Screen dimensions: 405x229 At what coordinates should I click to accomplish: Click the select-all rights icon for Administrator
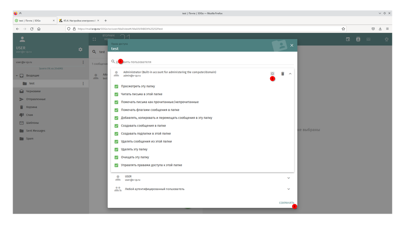(x=272, y=74)
